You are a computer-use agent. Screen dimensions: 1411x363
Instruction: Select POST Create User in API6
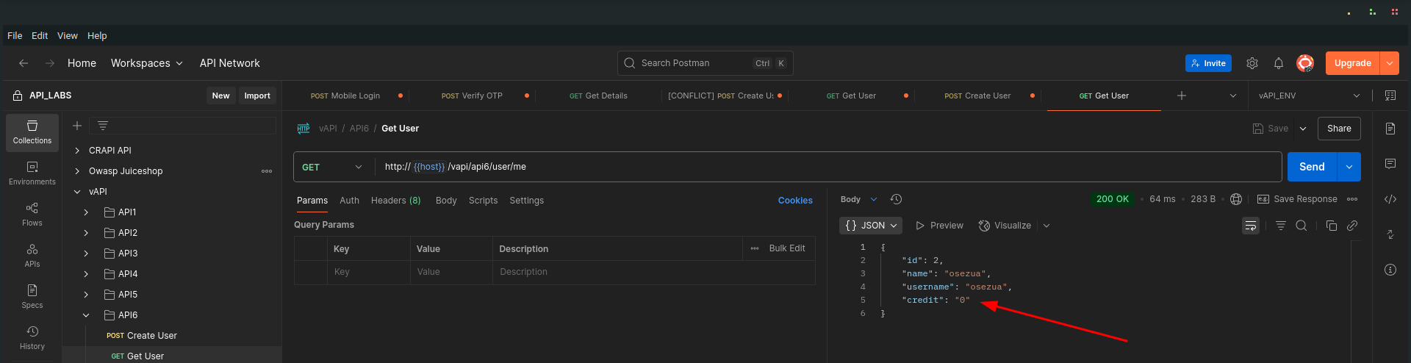click(142, 336)
